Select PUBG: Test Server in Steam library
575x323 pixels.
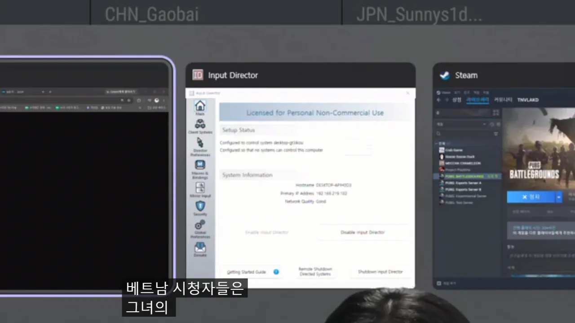[x=456, y=202]
